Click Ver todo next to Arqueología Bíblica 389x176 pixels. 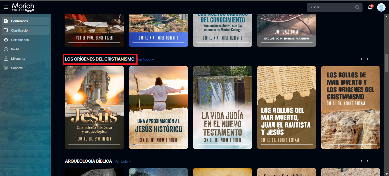coord(123,161)
